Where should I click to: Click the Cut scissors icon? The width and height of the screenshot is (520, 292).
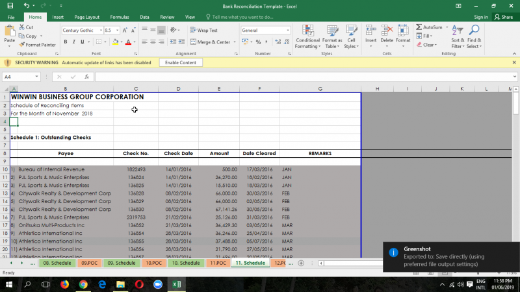pyautogui.click(x=21, y=27)
